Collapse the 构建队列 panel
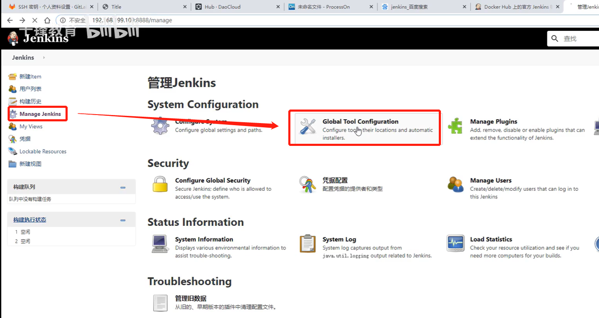The image size is (599, 318). coord(123,187)
